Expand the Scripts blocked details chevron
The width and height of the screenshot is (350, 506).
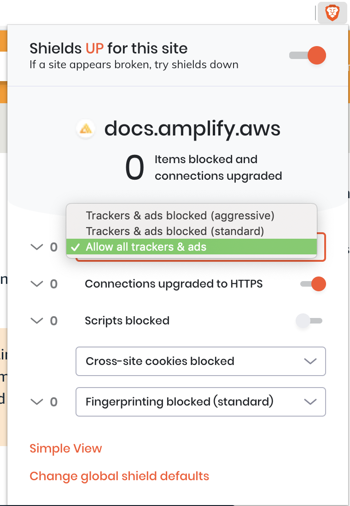pyautogui.click(x=36, y=321)
